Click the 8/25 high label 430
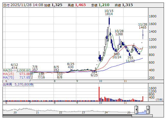Screen dimensions: 167x120 pos(71,67)
